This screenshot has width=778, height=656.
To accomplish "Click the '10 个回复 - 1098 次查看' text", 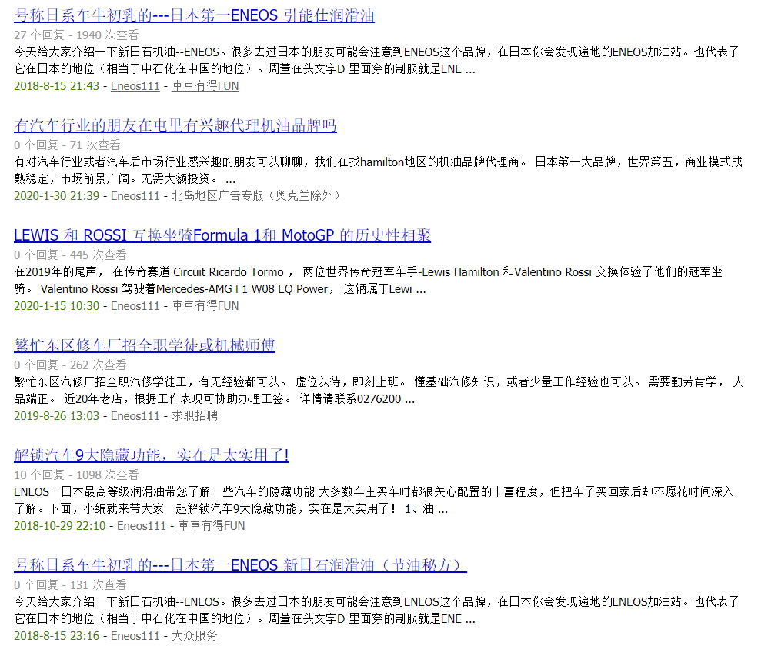I will (76, 475).
